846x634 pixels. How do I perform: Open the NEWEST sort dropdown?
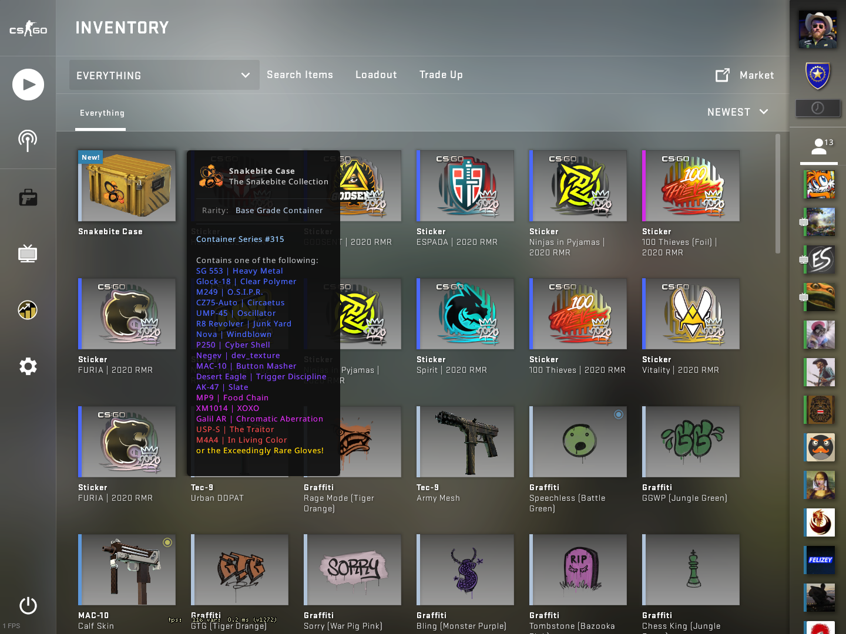tap(738, 112)
